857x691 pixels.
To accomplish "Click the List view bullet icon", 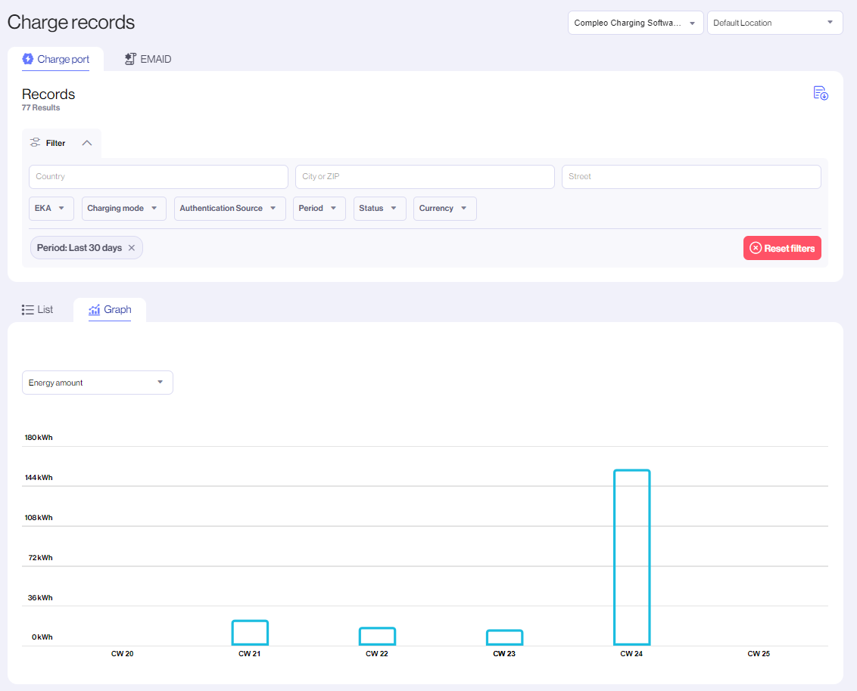I will 28,310.
